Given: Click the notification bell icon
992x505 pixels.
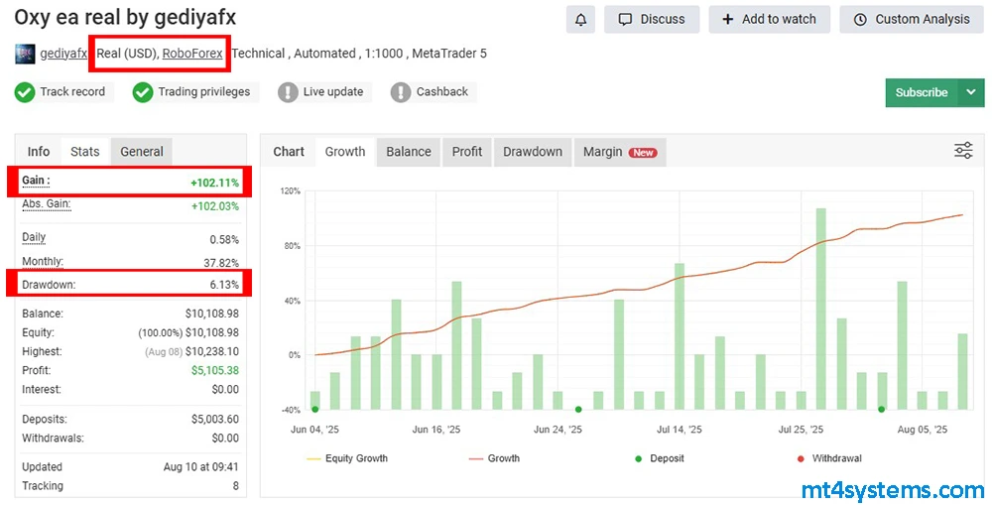Looking at the screenshot, I should [581, 19].
